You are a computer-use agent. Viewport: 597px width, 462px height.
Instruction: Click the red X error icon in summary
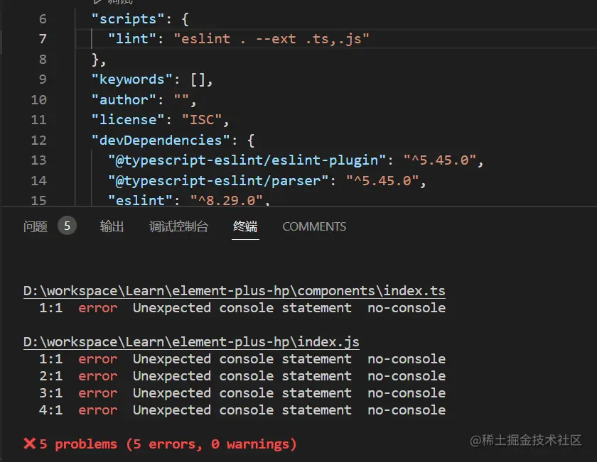(30, 444)
